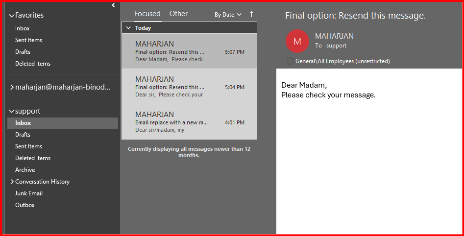
Task: Click the MAHARJAN sender avatar circle
Action: coord(297,41)
